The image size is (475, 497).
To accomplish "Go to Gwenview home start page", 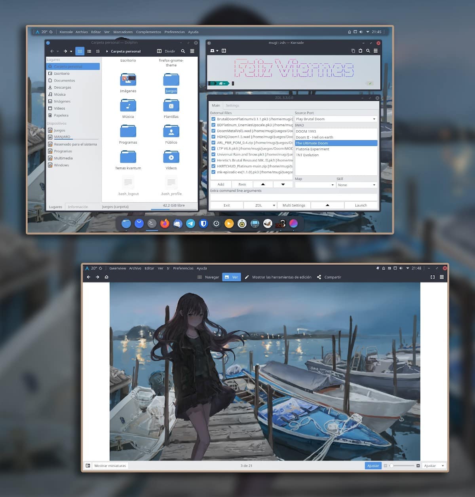I will (106, 277).
